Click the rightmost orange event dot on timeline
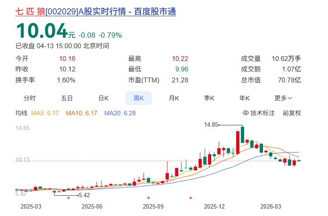The width and height of the screenshot is (328, 216). [191, 198]
